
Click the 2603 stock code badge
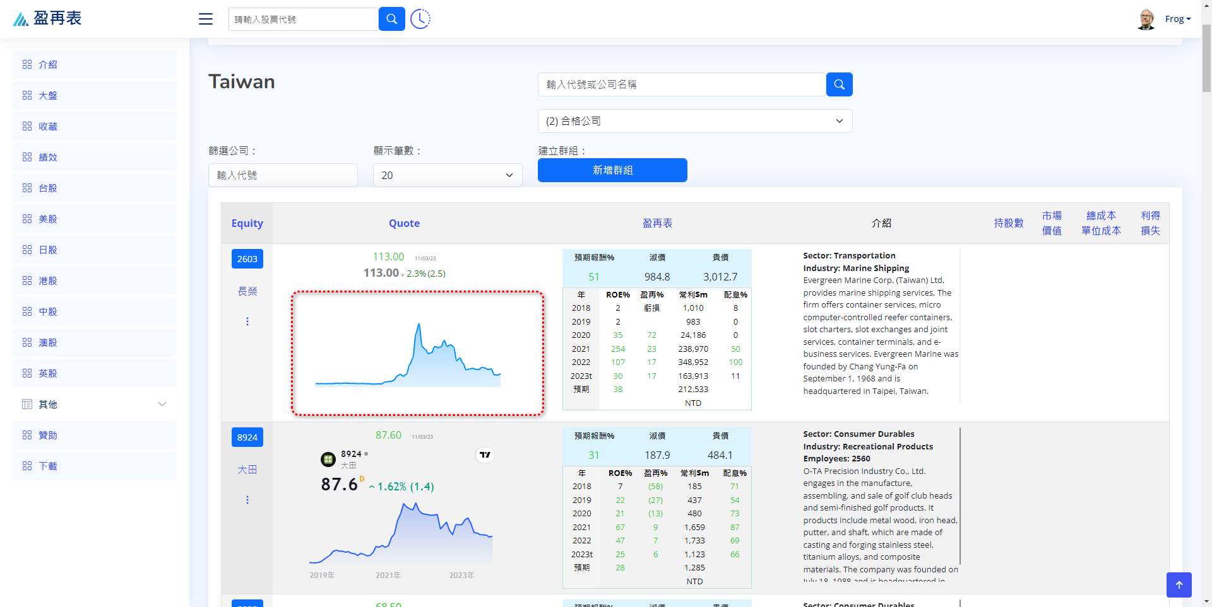247,259
